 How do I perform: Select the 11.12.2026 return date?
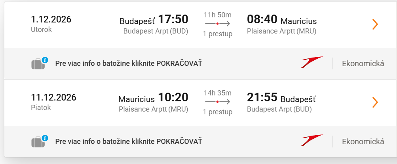[x=53, y=97]
